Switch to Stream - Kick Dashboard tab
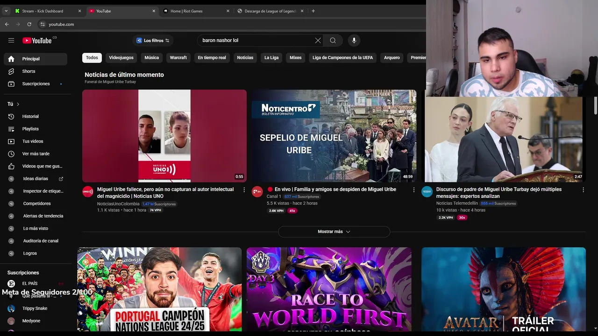 coord(48,11)
